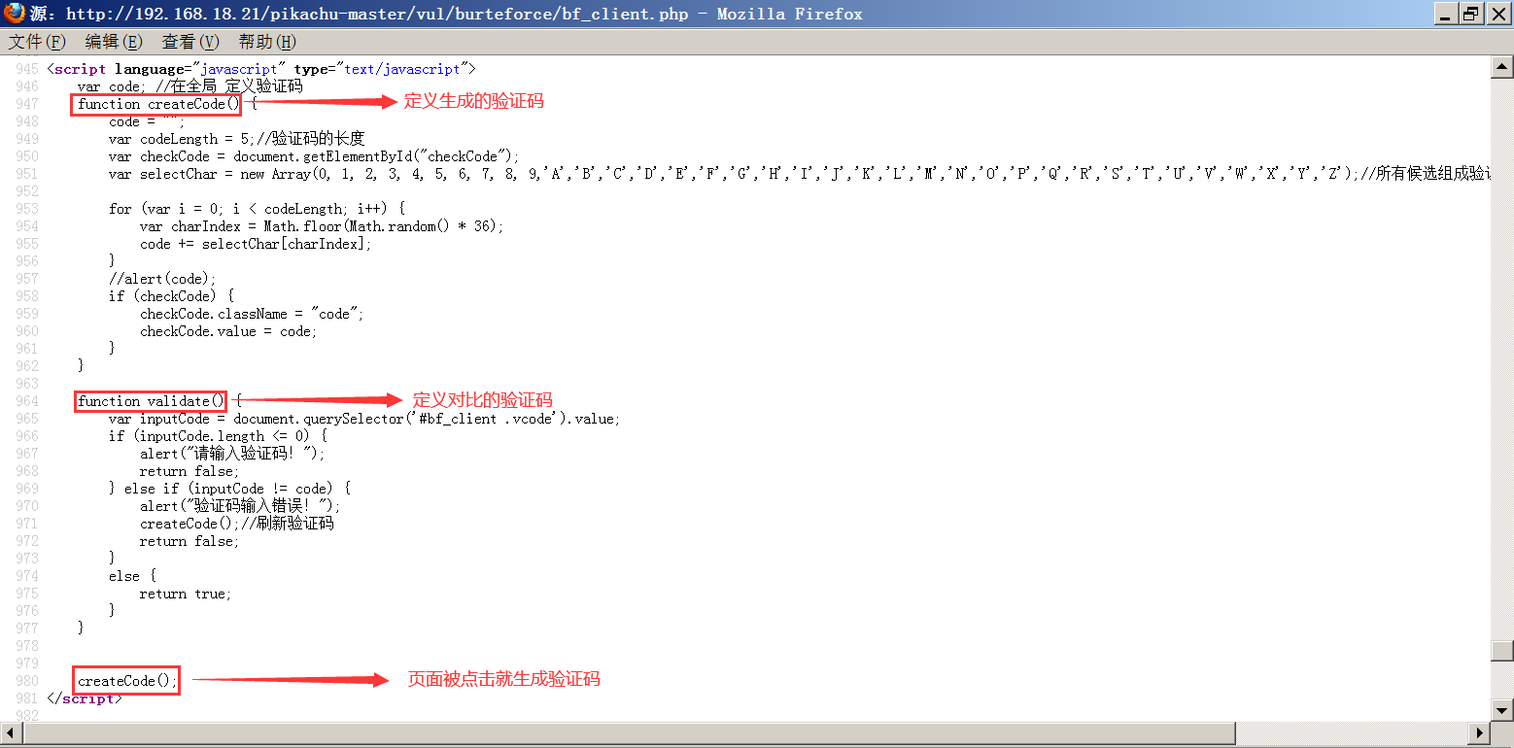Click the opening script tag on line 945
Screen dimensions: 1514x748
click(x=261, y=69)
